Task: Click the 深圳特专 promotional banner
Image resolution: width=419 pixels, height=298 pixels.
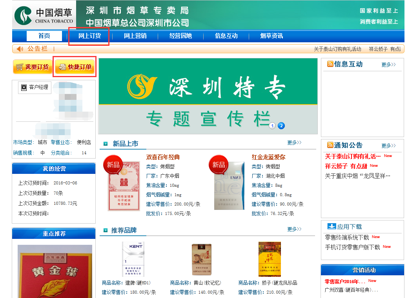Action: 208,96
